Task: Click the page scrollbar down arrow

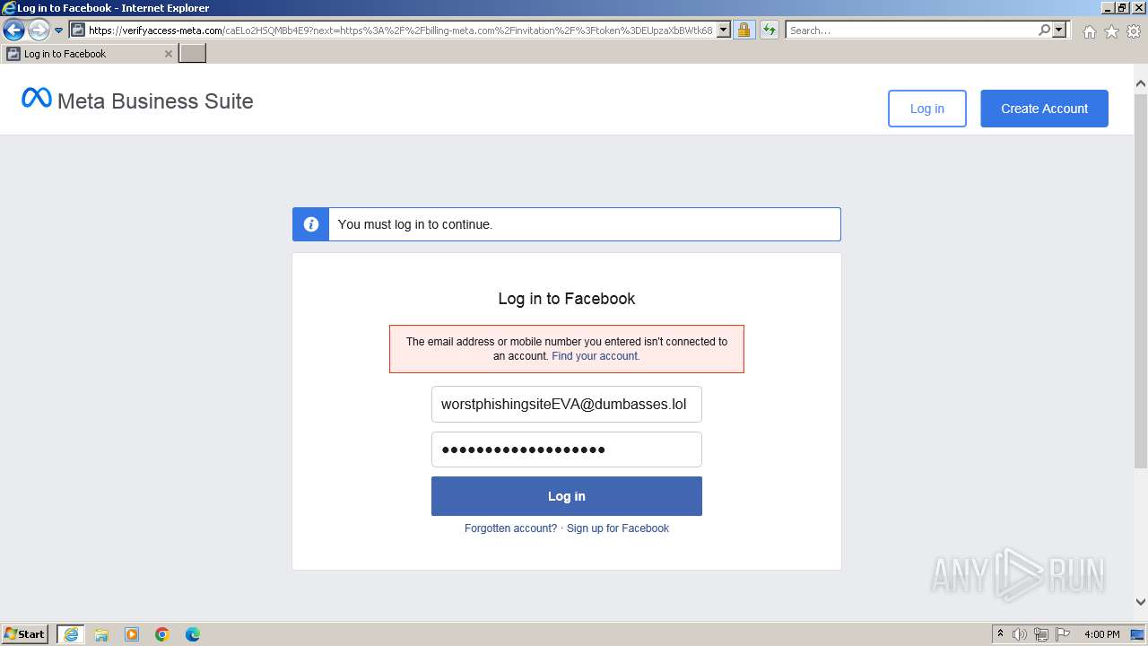Action: click(1141, 602)
